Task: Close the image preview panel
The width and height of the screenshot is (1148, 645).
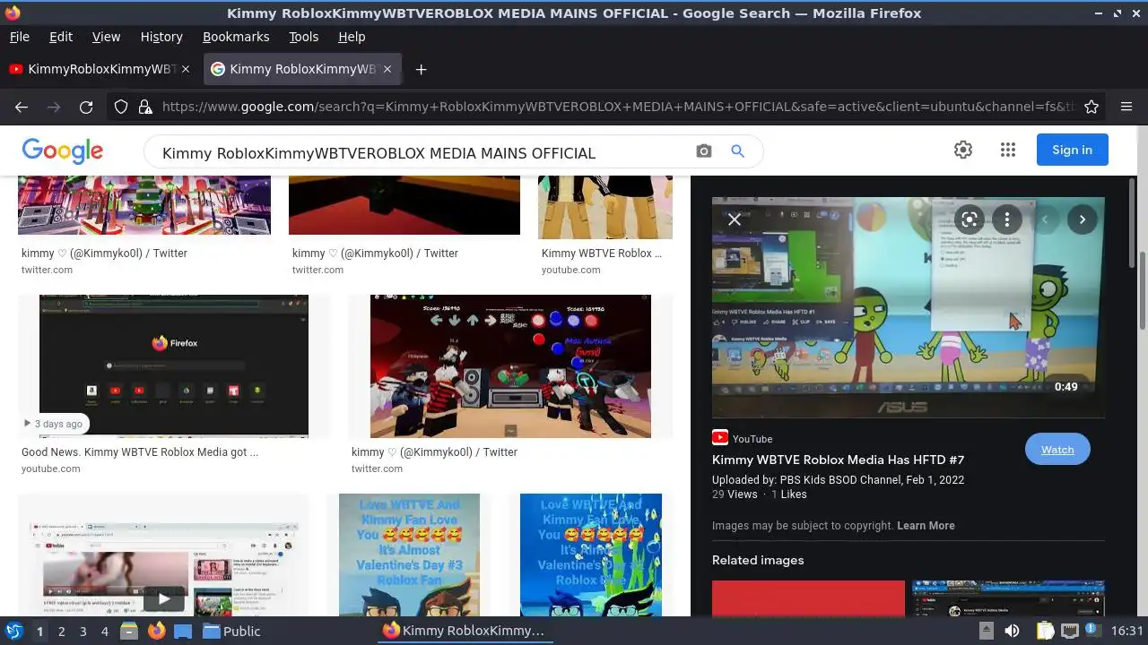Action: (734, 219)
